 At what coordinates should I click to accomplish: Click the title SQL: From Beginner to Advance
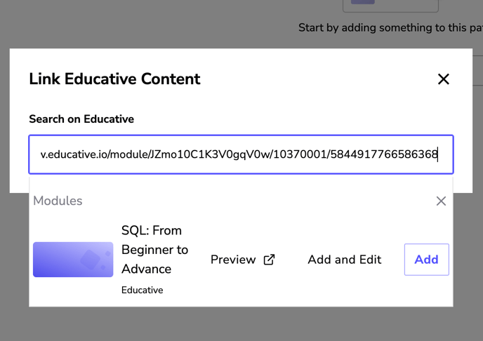pos(154,250)
